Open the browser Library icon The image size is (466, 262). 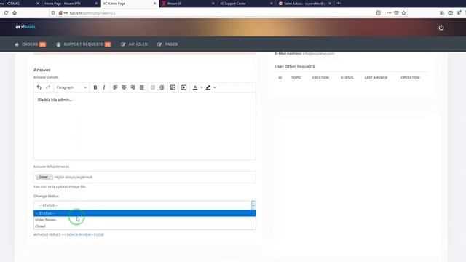pyautogui.click(x=442, y=13)
